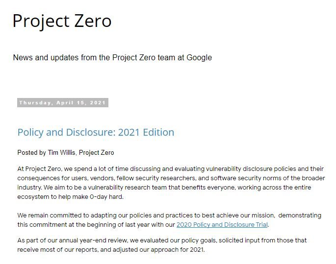Screen dimensions: 336x264
Task: Click the Thursday, April 15, 2021 date header
Action: click(x=63, y=103)
